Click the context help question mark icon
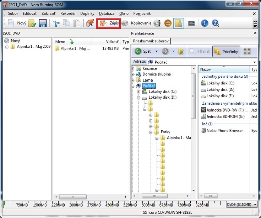This screenshot has height=218, width=261. 216,23
